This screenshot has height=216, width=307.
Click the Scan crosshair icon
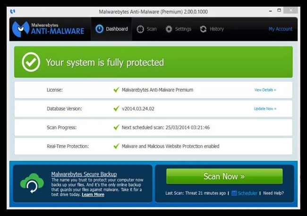tap(140, 29)
